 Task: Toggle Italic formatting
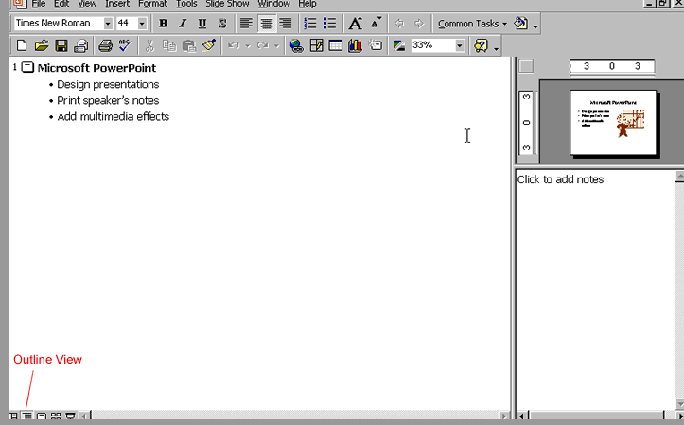pos(183,23)
